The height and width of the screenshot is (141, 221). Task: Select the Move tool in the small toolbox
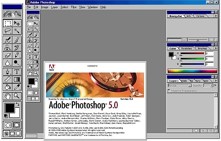[36, 24]
